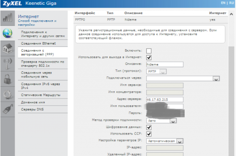This screenshot has width=236, height=156.
Task: Open the padlock security icon
Action: pos(7,79)
